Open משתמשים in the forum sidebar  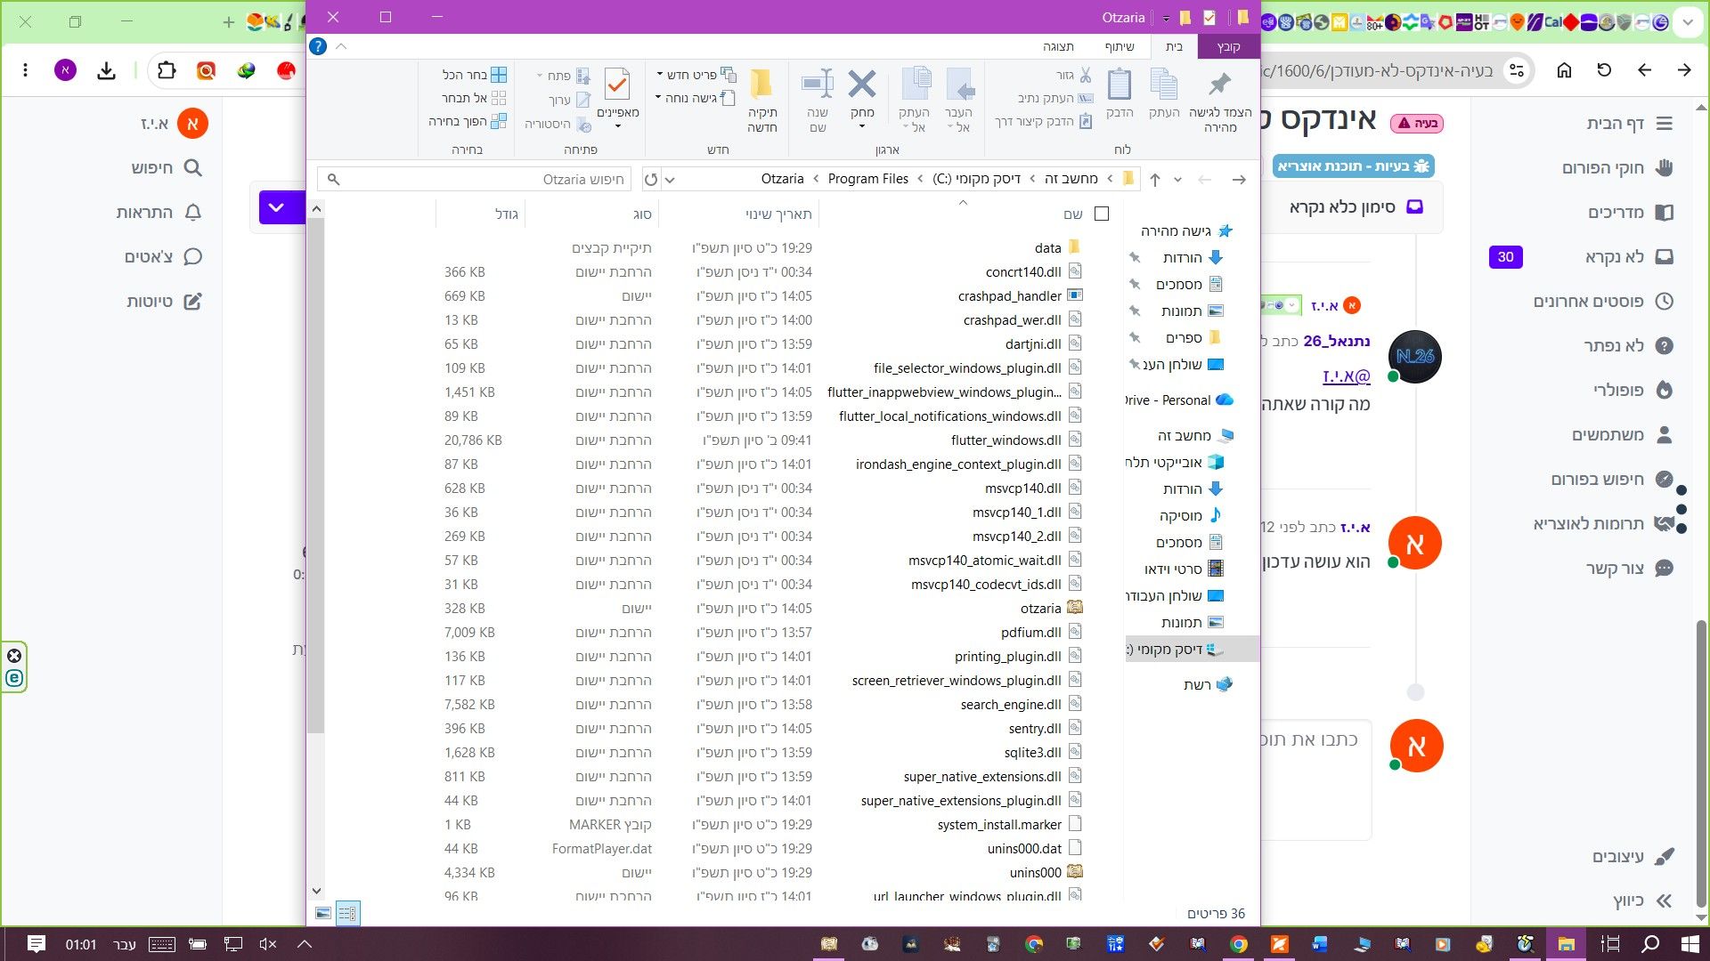(x=1623, y=435)
